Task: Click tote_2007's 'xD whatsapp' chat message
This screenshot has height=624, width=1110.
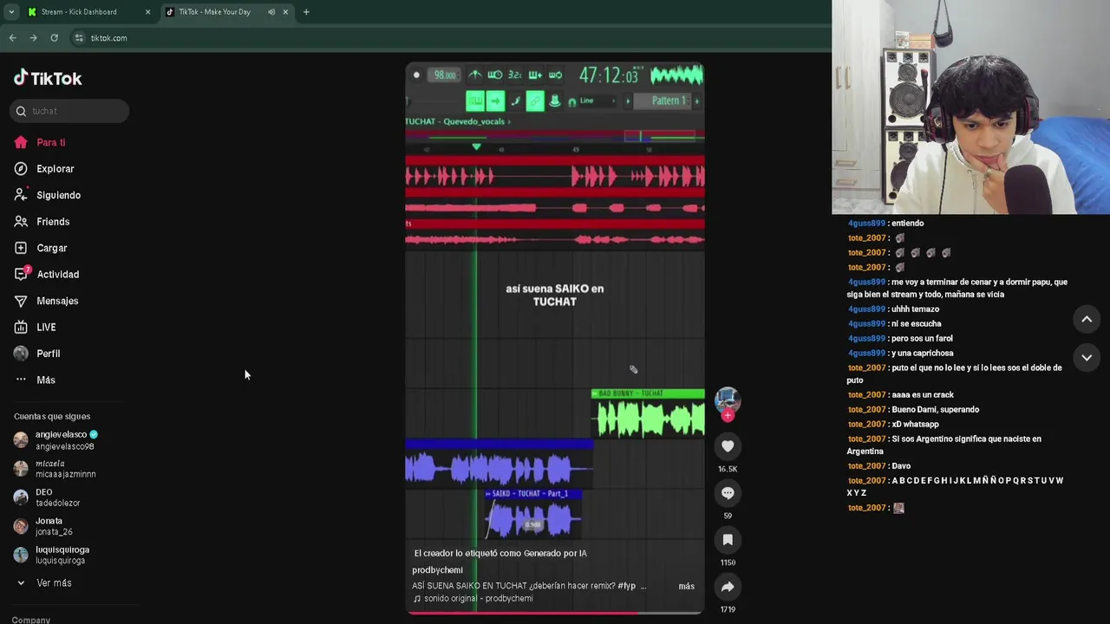Action: tap(893, 424)
